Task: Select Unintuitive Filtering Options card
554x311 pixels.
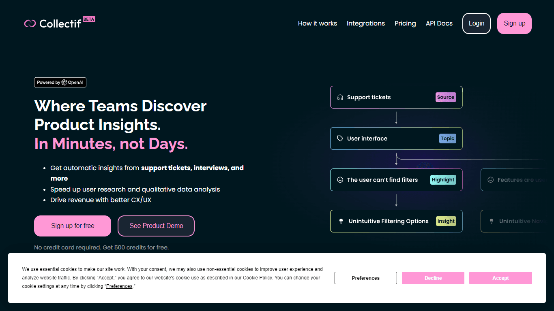Action: (x=396, y=221)
